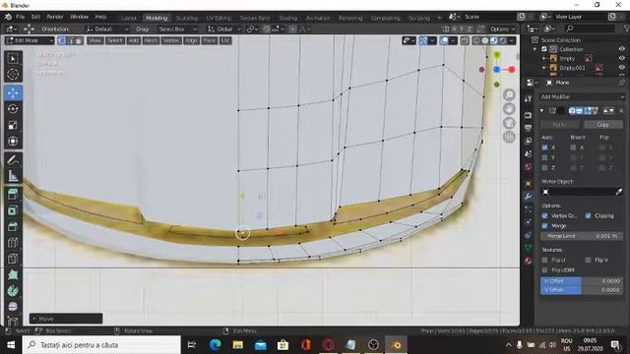Switch perspective/orthographic grid gizmo

[x=509, y=138]
